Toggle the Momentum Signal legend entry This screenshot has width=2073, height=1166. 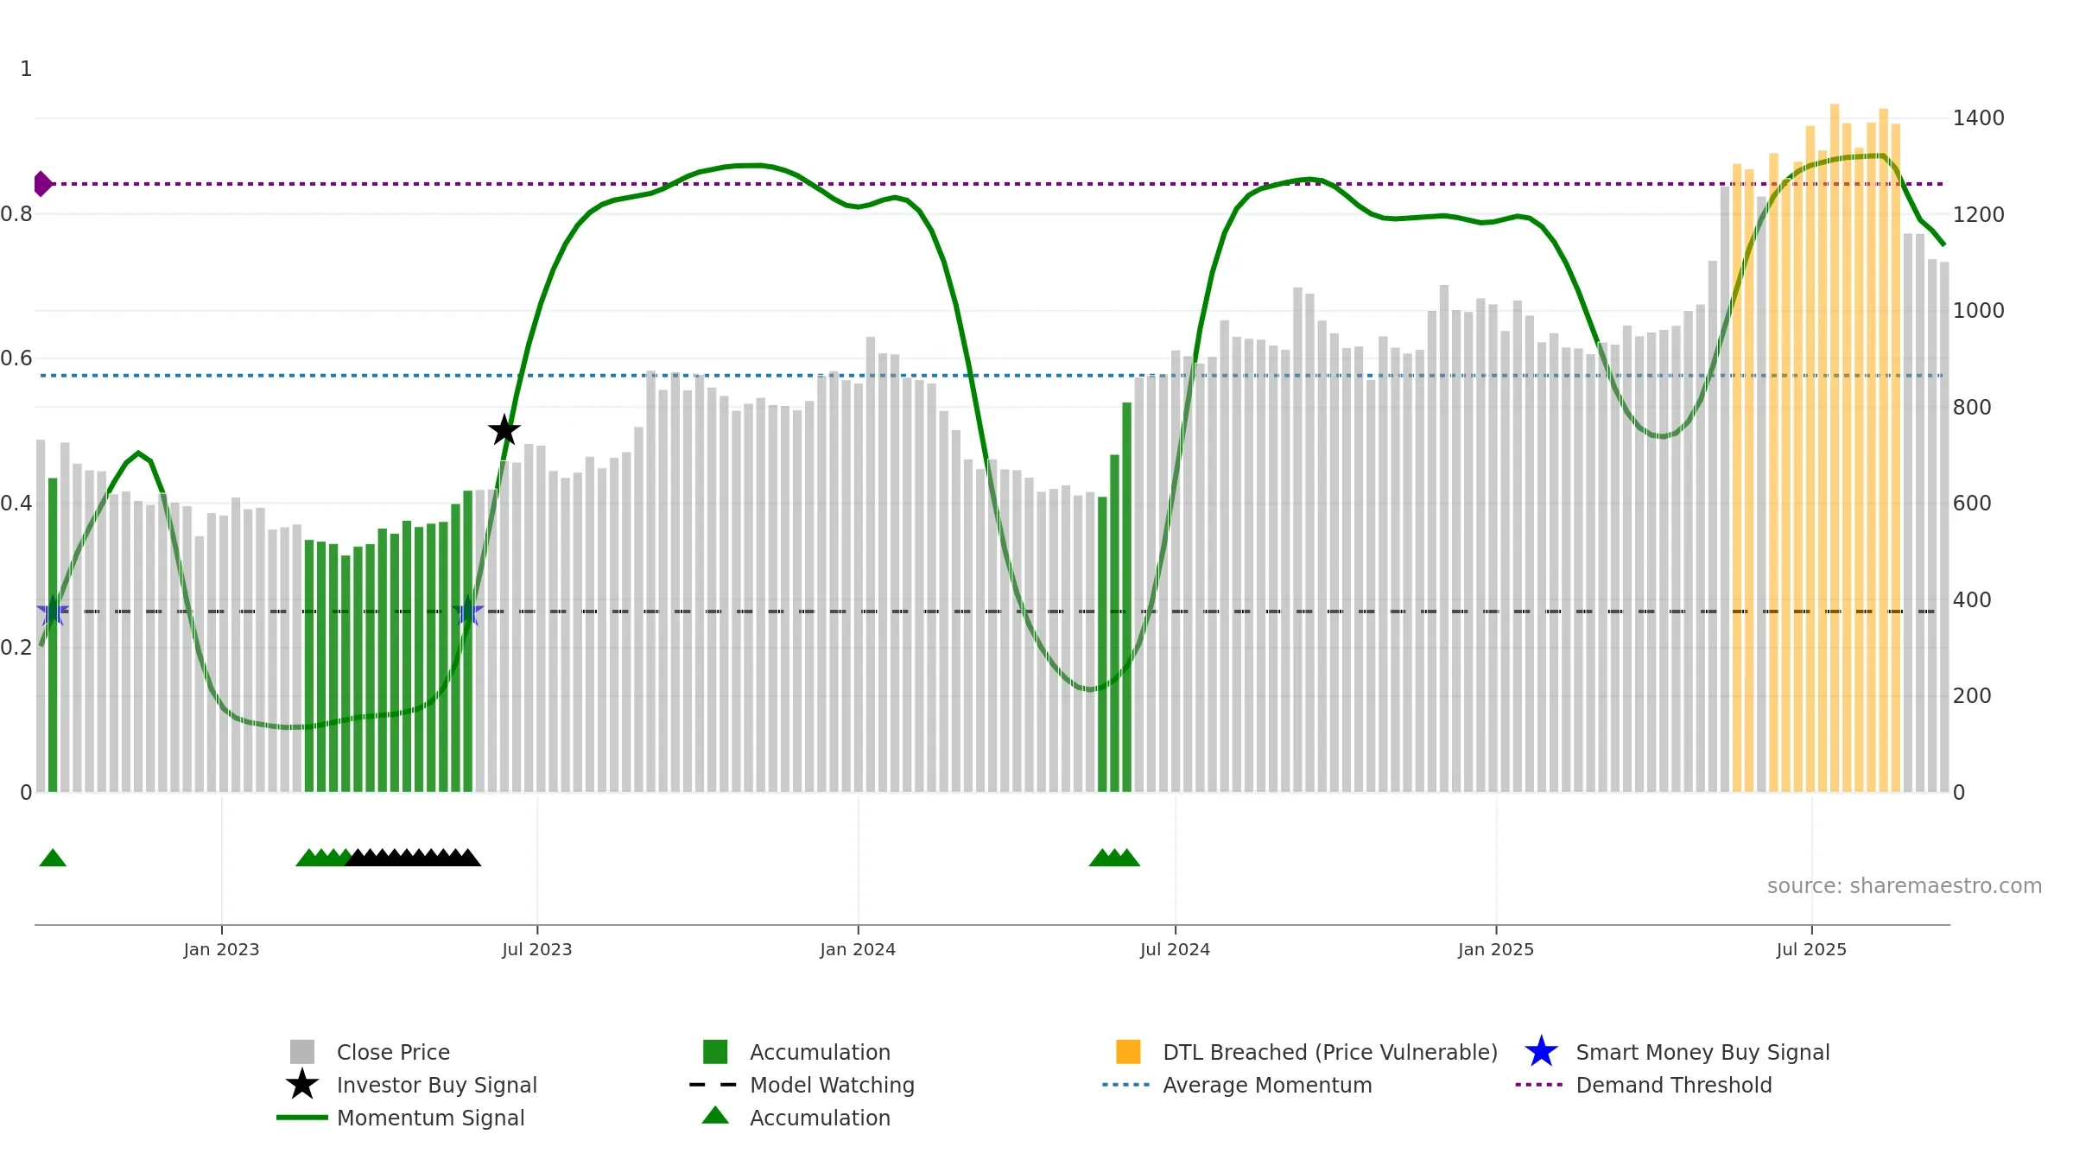click(x=430, y=1118)
